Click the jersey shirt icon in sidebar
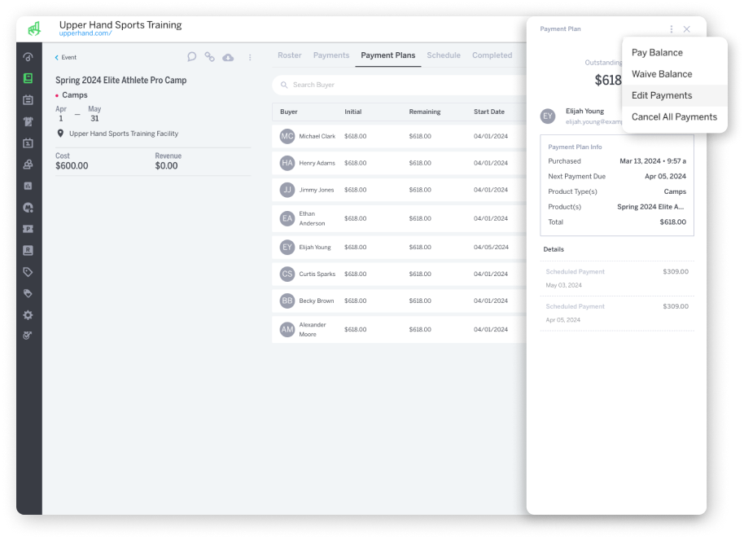The height and width of the screenshot is (540, 744). pyautogui.click(x=28, y=121)
